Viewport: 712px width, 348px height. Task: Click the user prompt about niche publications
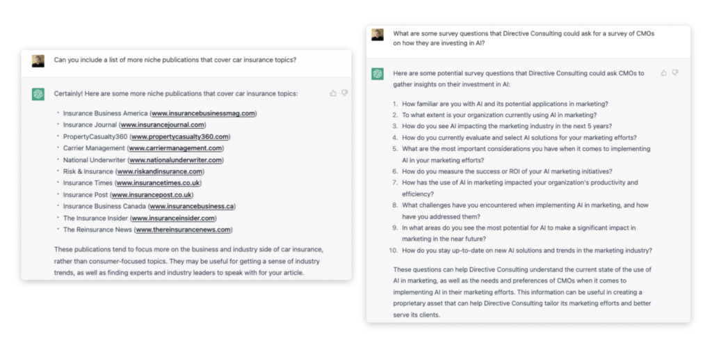tap(175, 60)
